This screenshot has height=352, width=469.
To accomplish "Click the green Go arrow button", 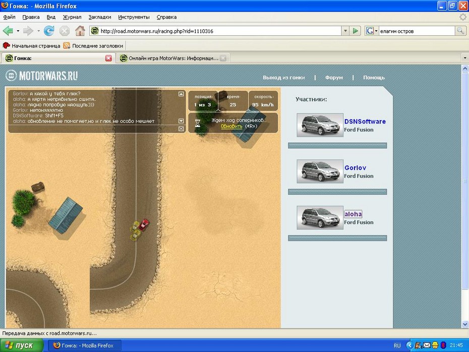I will [356, 31].
